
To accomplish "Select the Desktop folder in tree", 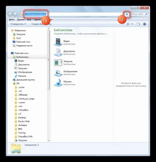I will pyautogui.click(x=22, y=118).
